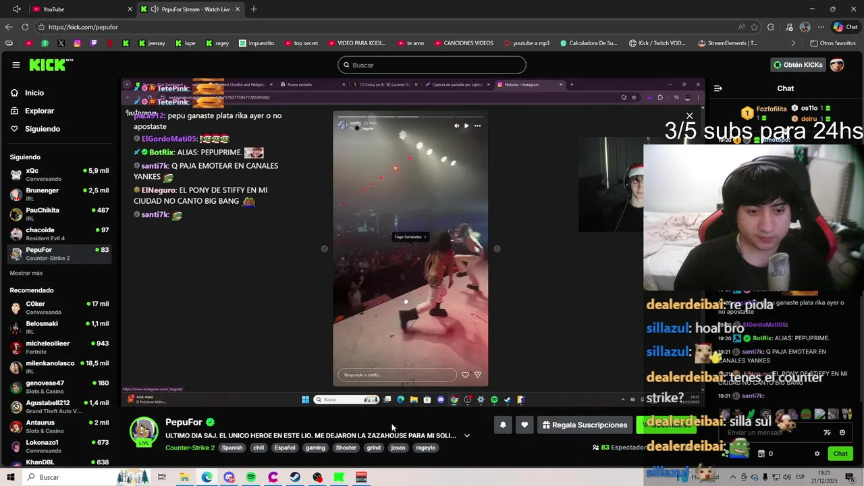Open the taskbar clock showing 19:21
This screenshot has width=864, height=486.
[823, 477]
